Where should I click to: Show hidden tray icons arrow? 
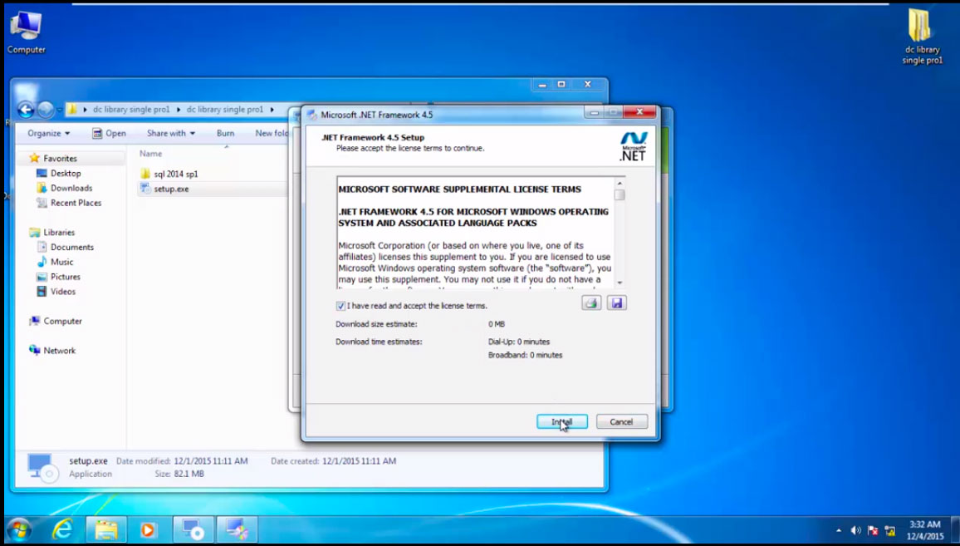coord(839,531)
